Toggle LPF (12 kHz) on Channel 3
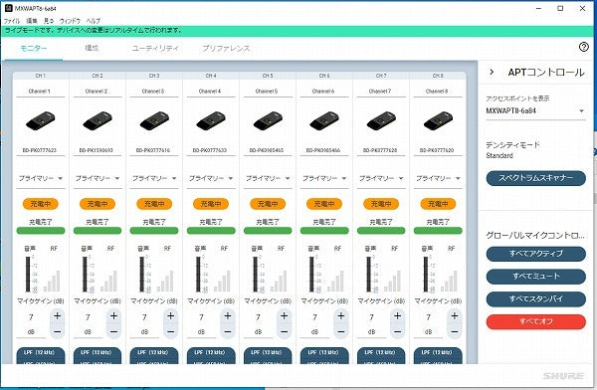The width and height of the screenshot is (597, 390). (x=154, y=352)
